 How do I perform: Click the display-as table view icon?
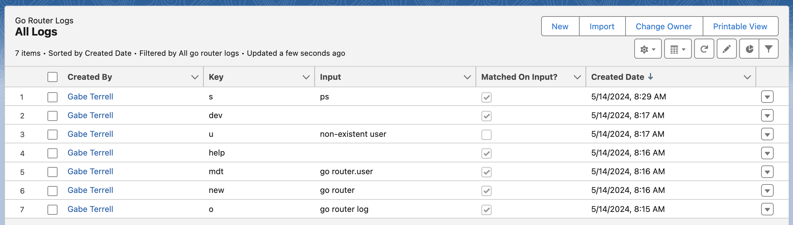pyautogui.click(x=677, y=49)
